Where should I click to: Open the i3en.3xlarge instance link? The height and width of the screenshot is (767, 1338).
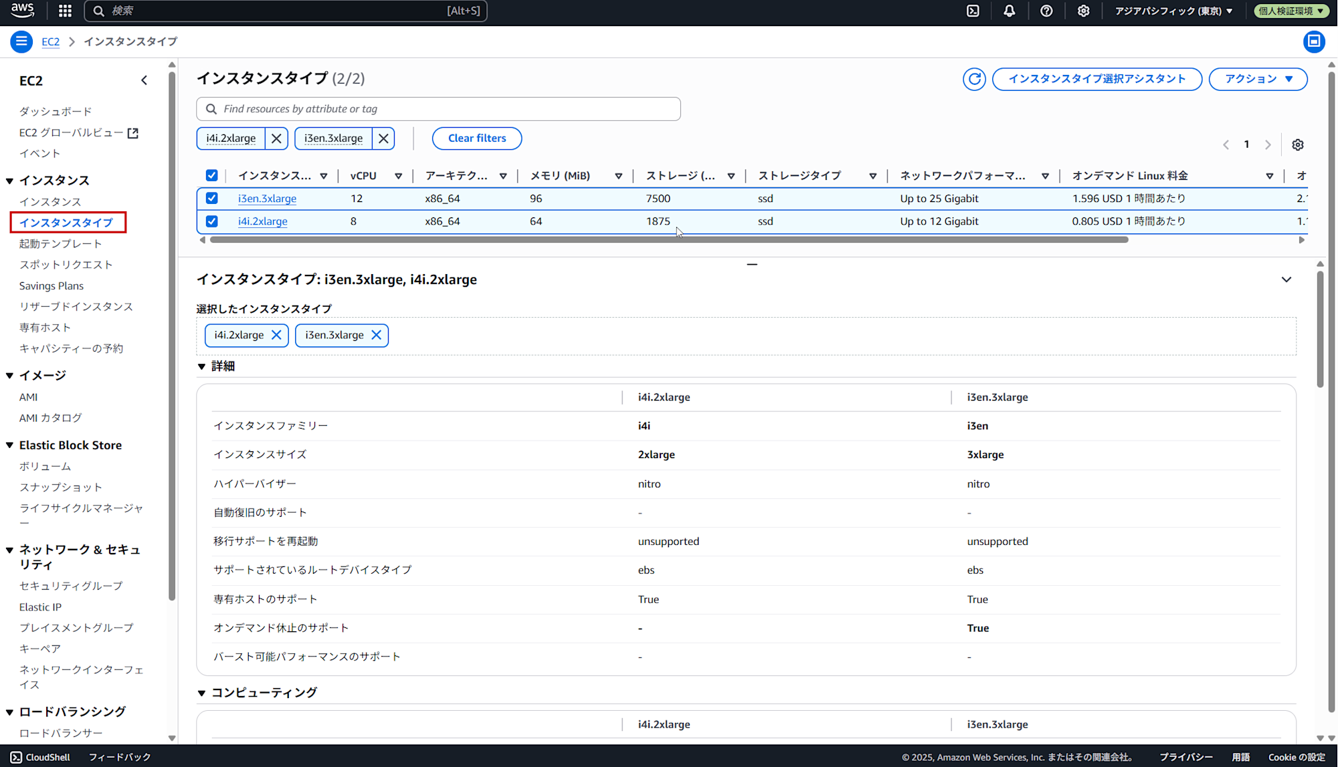click(267, 199)
